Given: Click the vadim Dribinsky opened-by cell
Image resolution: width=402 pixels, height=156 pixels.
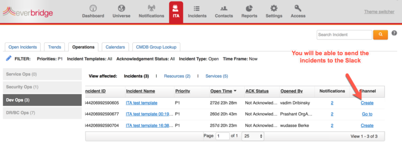Looking at the screenshot, I should 295,103.
